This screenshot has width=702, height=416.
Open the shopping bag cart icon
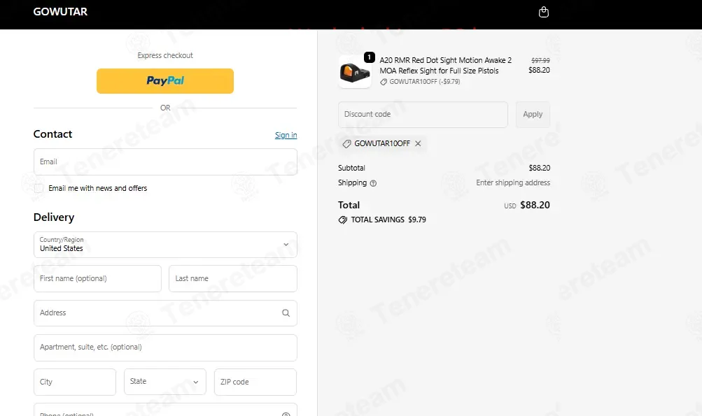(x=544, y=12)
